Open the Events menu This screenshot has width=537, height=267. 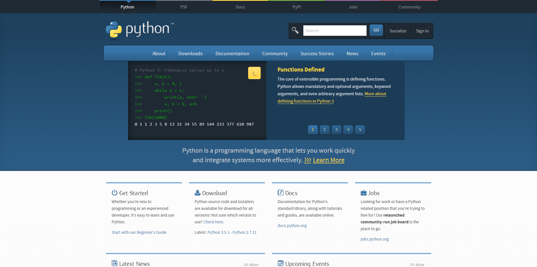[378, 54]
